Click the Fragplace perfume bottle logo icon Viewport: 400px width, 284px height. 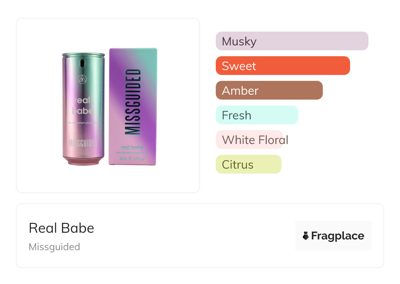(306, 236)
